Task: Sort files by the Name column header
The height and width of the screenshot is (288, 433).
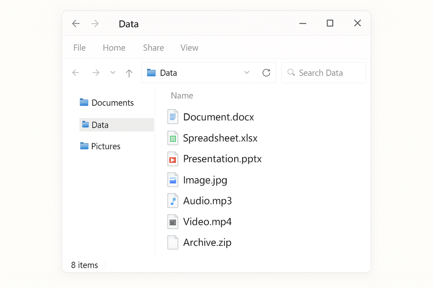Action: point(182,96)
